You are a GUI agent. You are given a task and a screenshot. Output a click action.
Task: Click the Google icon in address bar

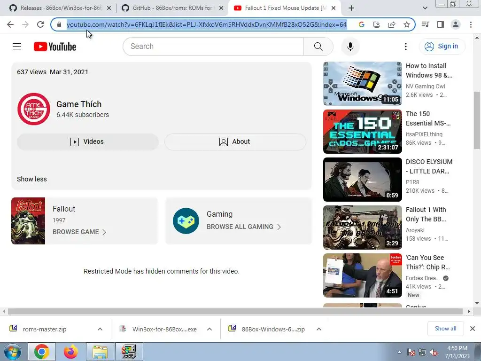[x=361, y=24]
